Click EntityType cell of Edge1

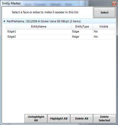pyautogui.click(x=82, y=31)
